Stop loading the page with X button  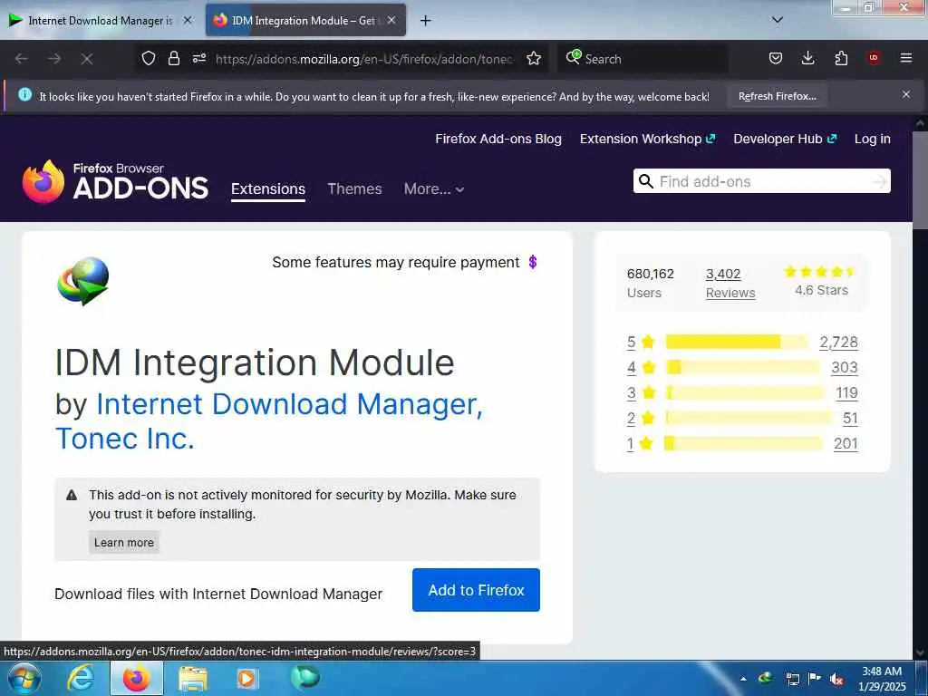[87, 59]
